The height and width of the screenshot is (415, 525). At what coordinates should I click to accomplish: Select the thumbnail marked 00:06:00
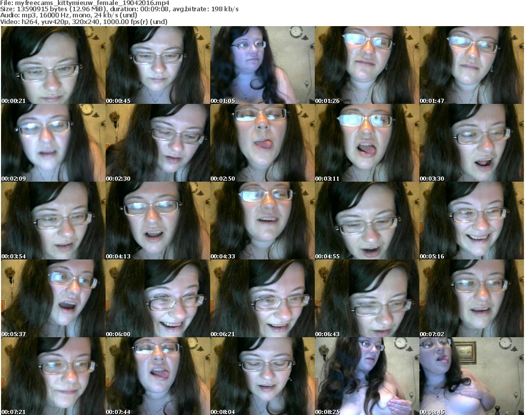(x=158, y=298)
